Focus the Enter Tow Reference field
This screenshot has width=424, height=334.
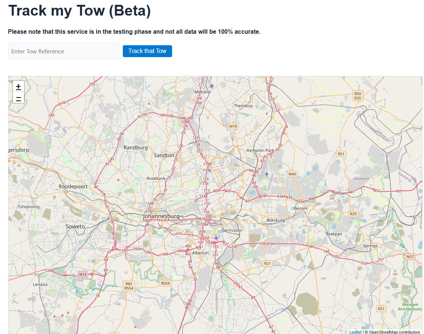point(64,51)
